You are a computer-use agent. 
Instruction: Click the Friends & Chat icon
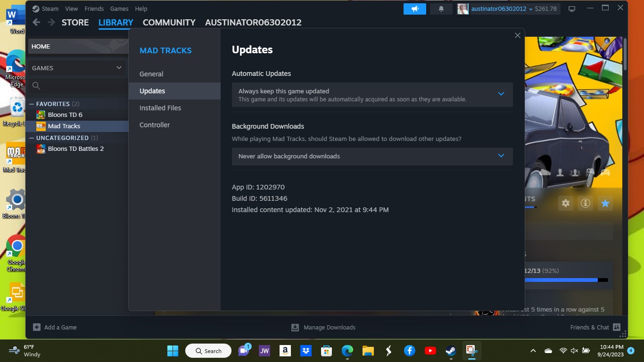617,327
